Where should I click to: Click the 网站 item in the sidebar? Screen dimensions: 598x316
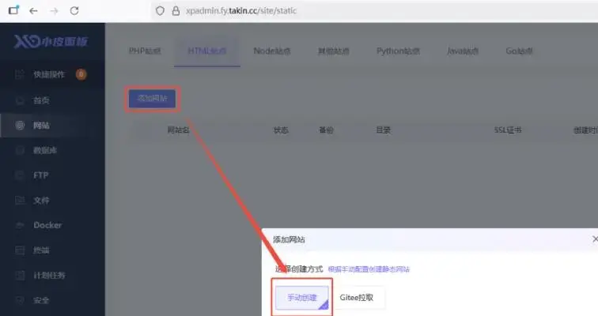[x=41, y=126]
